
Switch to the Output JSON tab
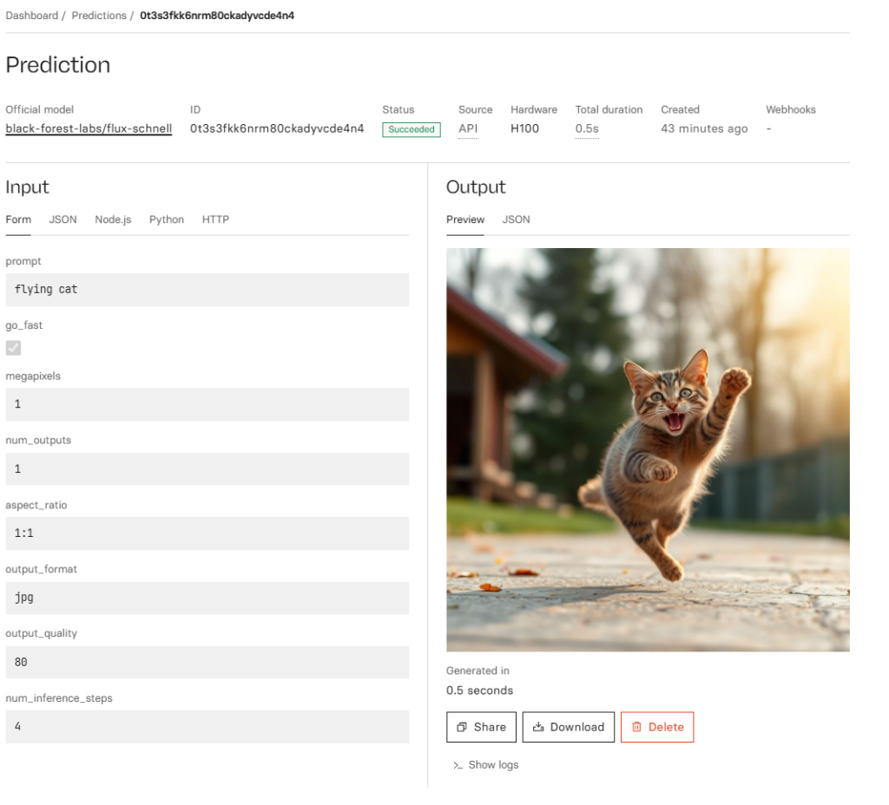tap(516, 219)
